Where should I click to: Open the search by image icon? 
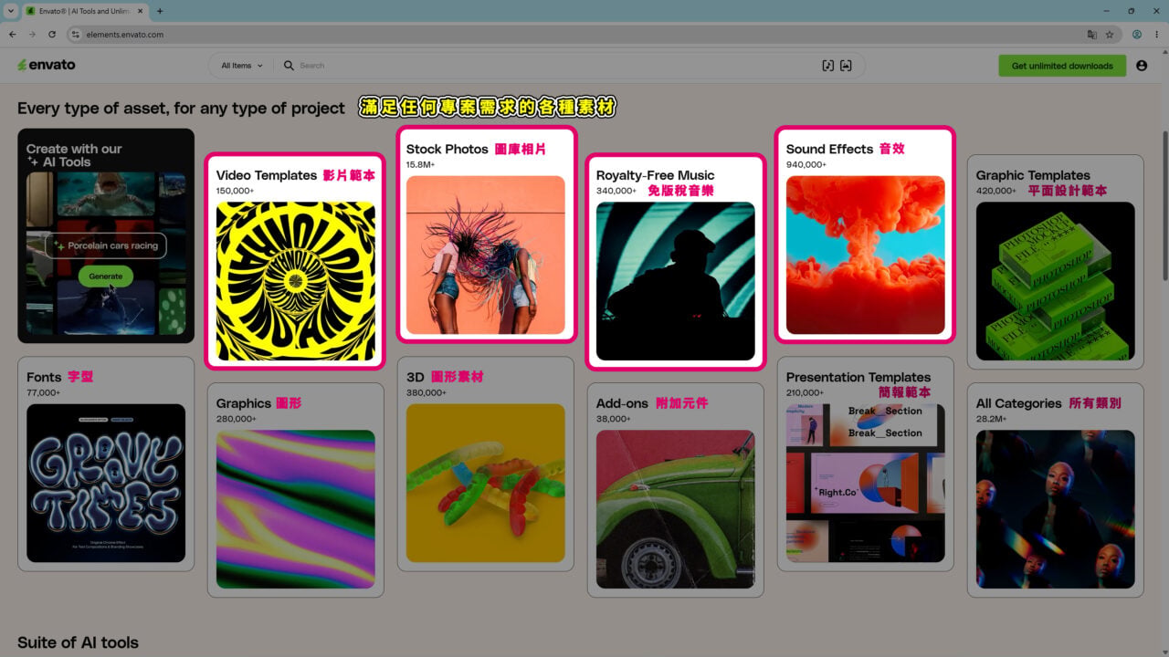(846, 66)
